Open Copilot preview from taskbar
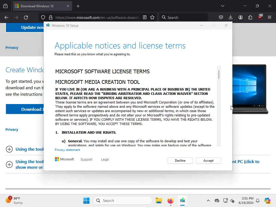Image resolution: width=276 pixels, height=207 pixels. point(267,201)
